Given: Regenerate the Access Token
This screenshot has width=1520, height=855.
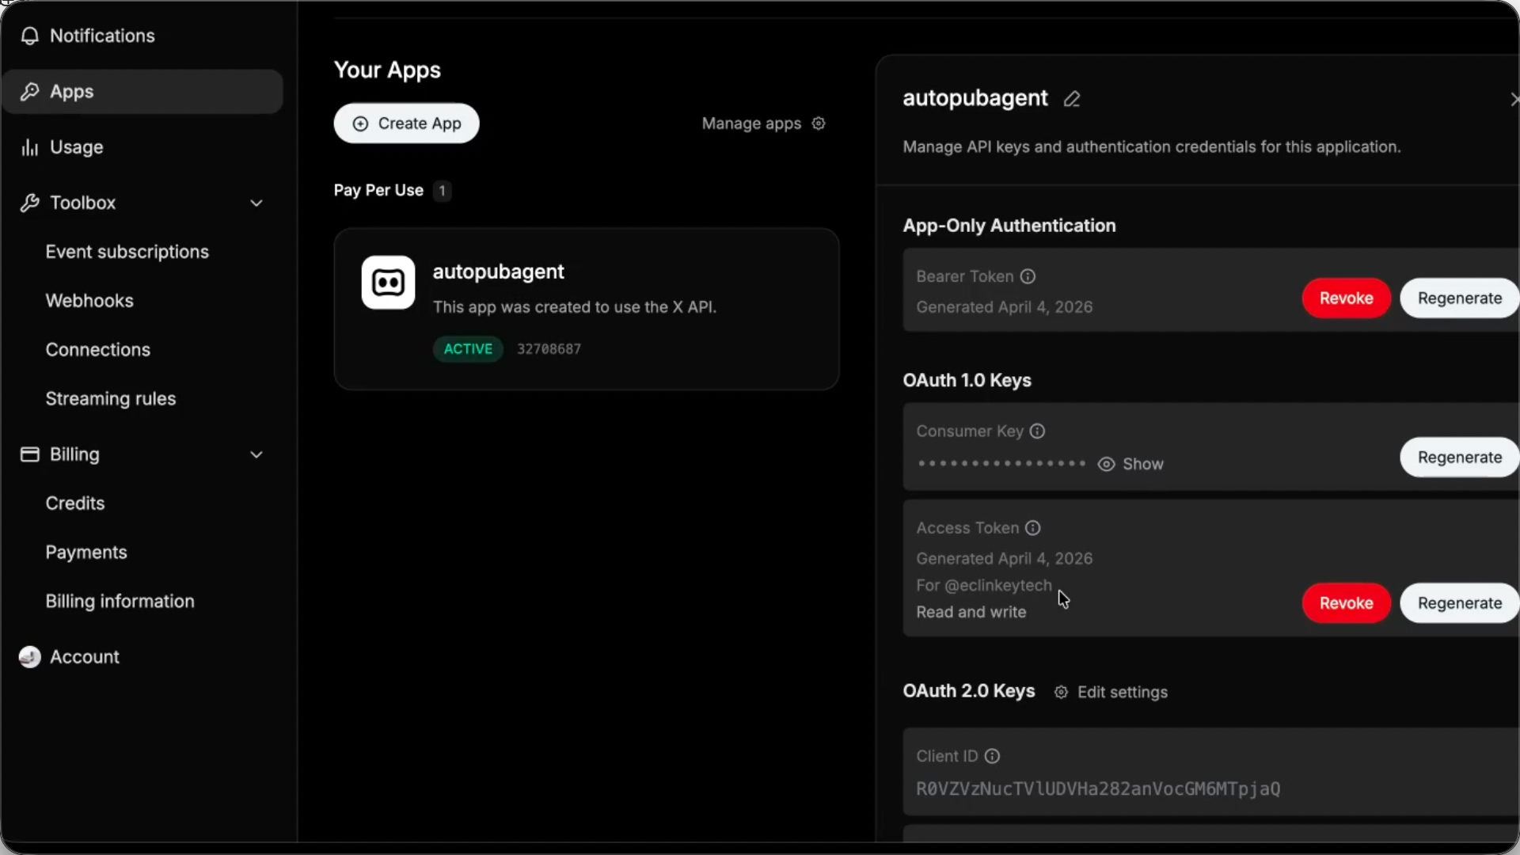Looking at the screenshot, I should click(1459, 603).
